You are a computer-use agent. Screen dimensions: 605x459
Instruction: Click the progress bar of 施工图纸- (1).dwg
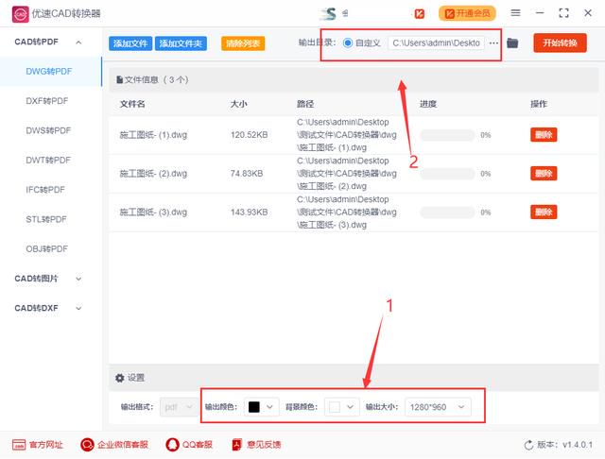(447, 135)
